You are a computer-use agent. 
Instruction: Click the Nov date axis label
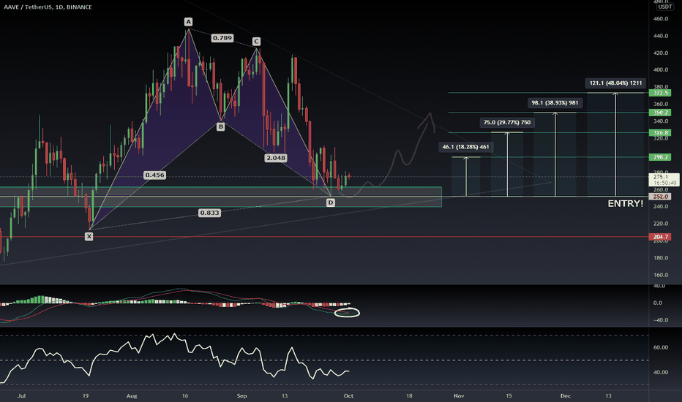click(x=459, y=396)
